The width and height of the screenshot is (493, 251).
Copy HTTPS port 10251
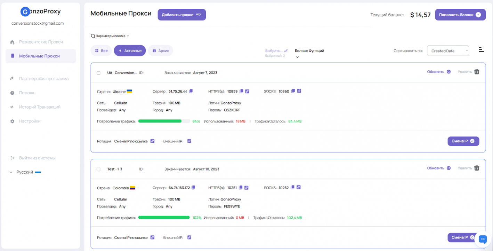[x=241, y=187]
